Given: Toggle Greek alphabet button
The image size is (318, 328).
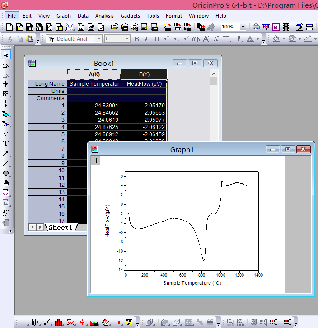Looking at the screenshot, I should click(196, 39).
